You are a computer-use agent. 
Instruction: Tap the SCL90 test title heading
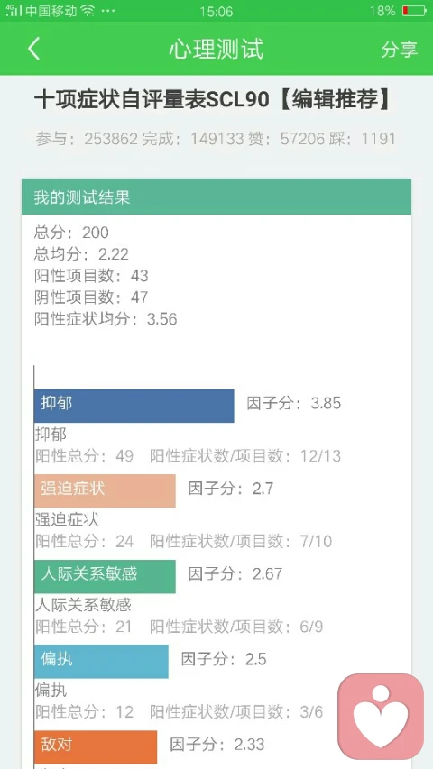pos(214,101)
